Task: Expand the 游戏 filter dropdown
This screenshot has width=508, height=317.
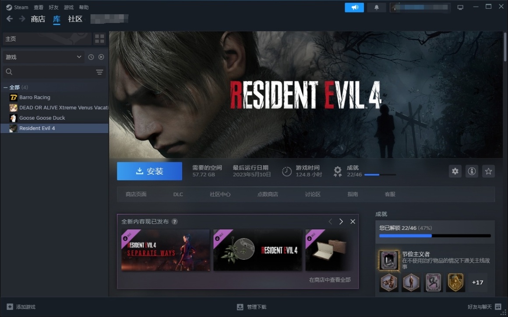Action: coord(43,57)
